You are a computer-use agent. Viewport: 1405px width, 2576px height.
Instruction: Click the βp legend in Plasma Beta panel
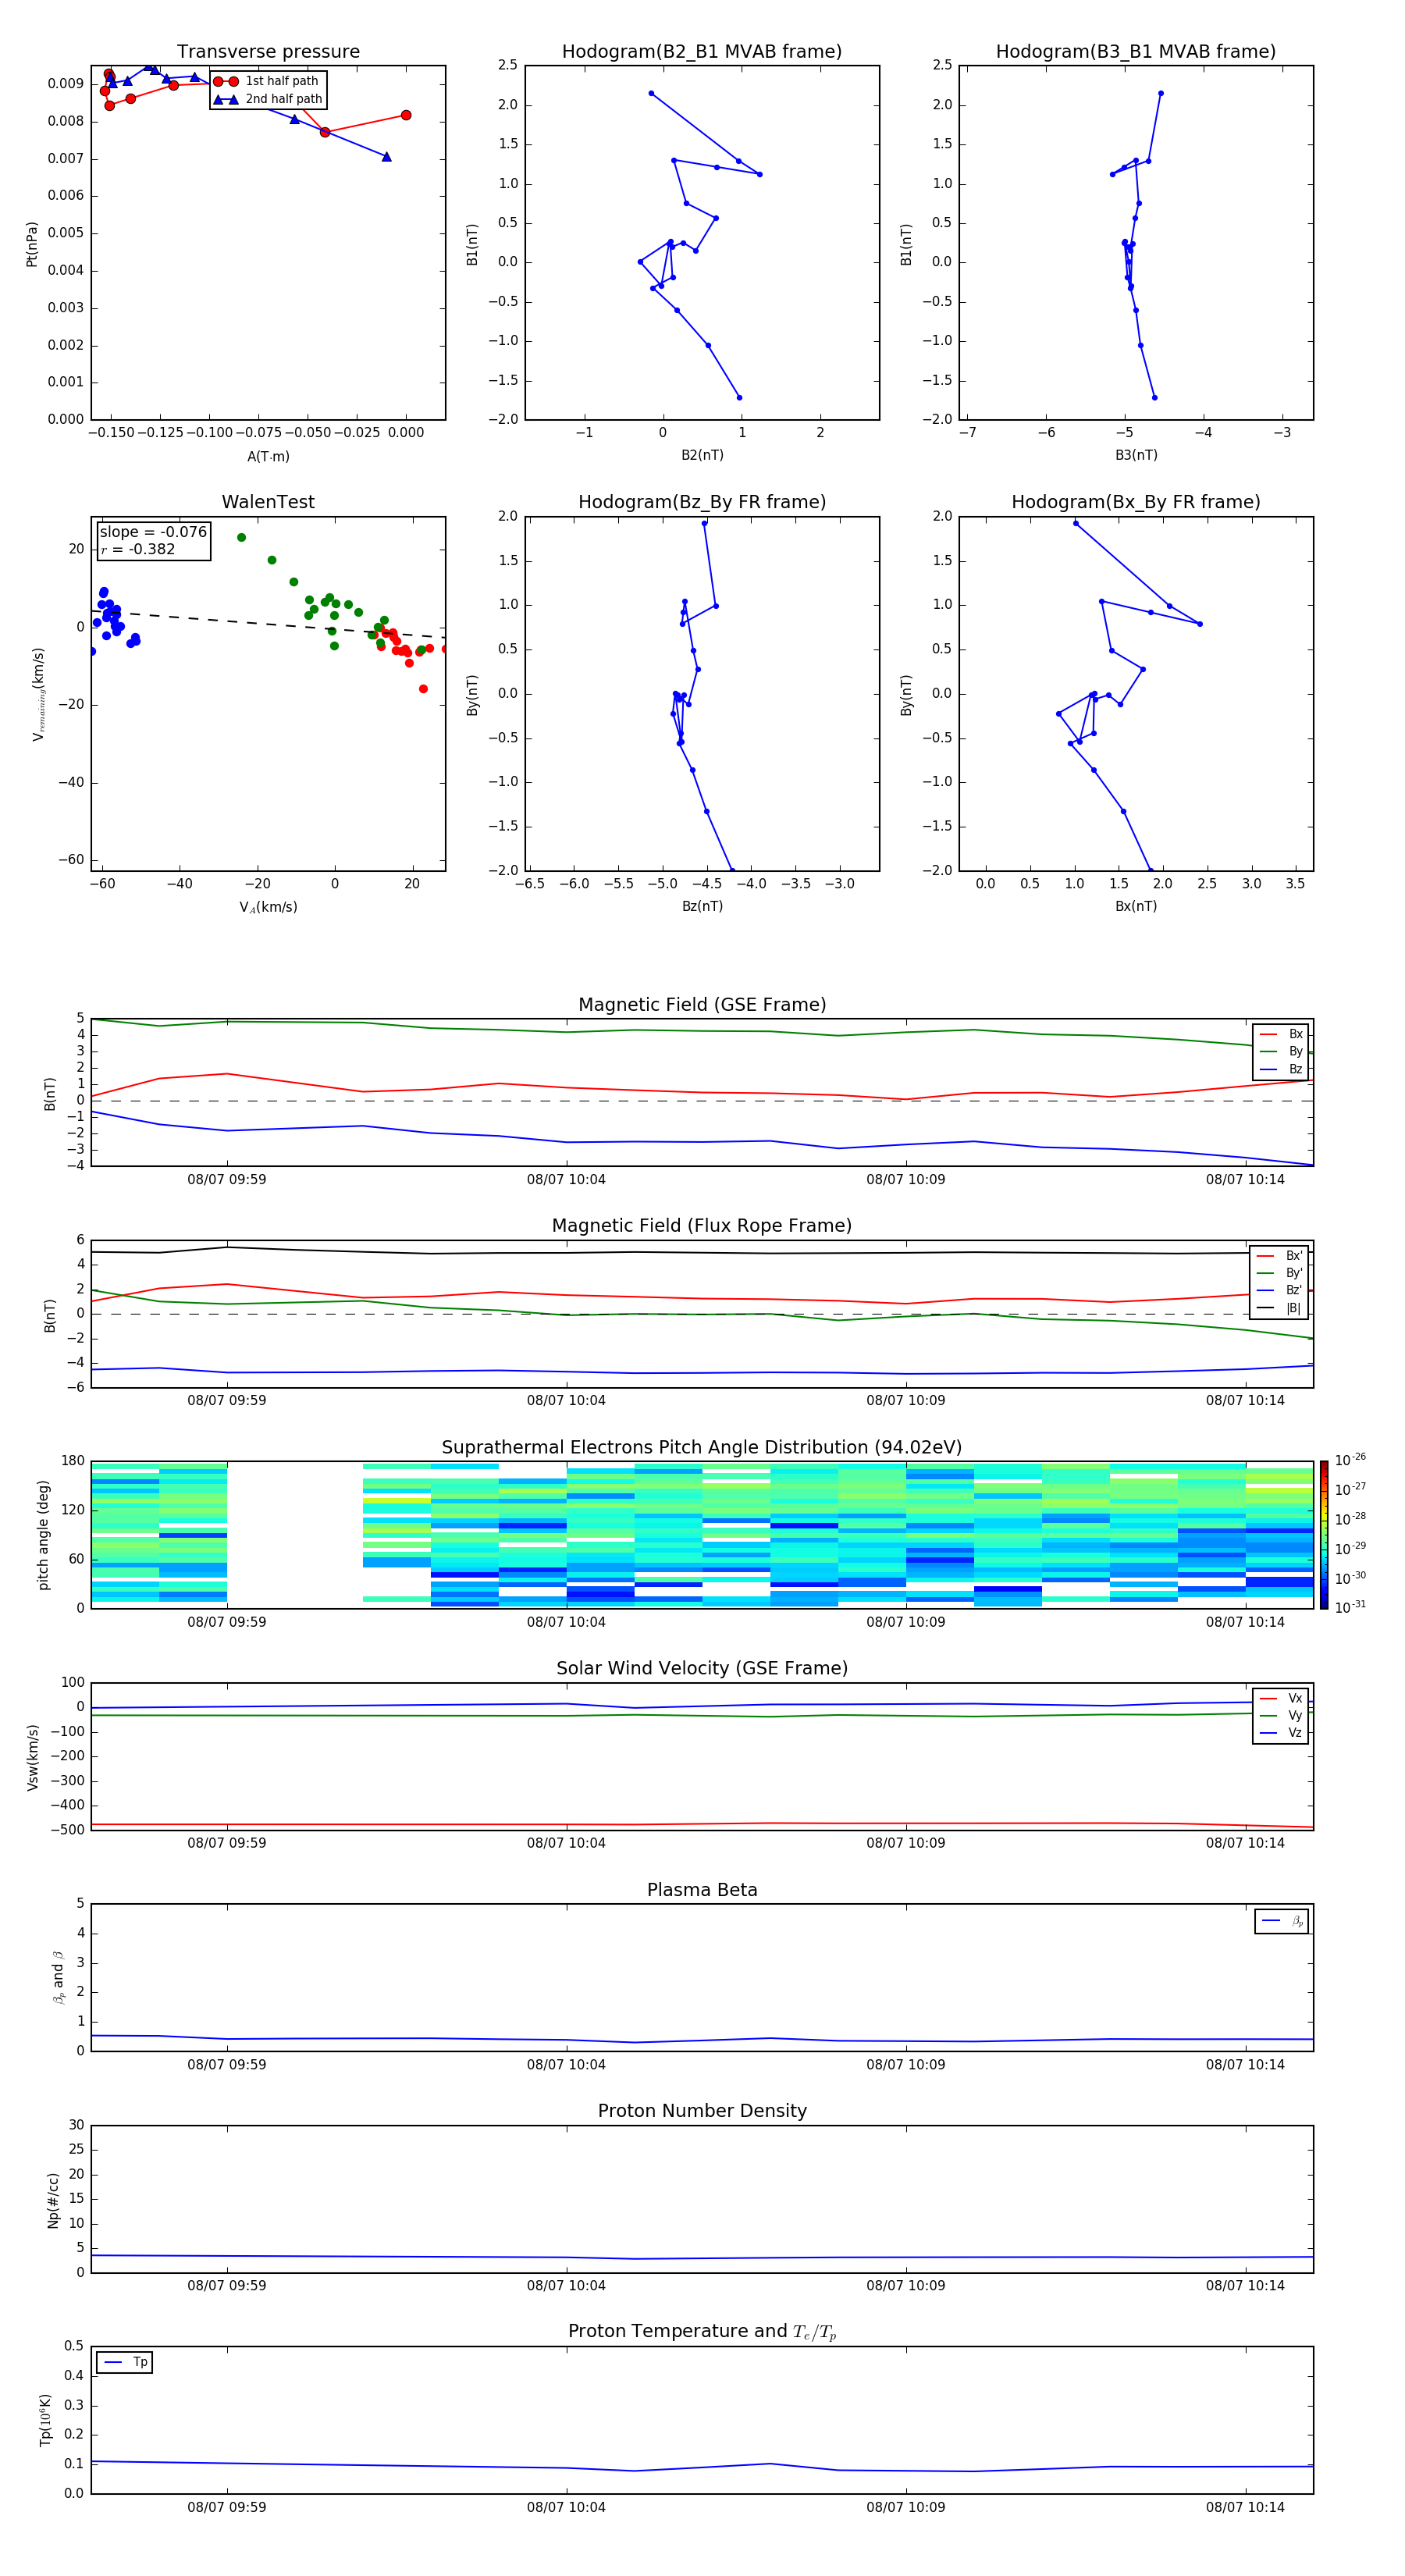click(x=1282, y=1921)
